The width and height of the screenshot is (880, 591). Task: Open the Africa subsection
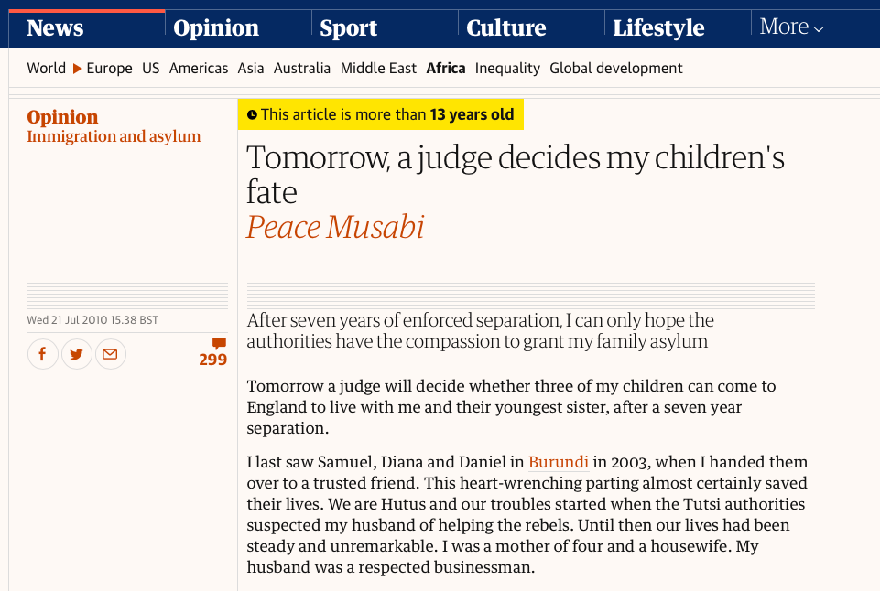(x=446, y=69)
